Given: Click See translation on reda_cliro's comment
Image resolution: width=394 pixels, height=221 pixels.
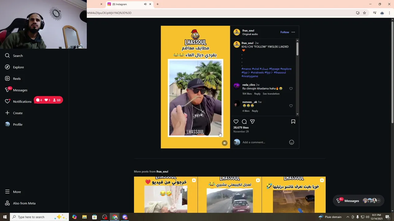Looking at the screenshot, I should coord(271,94).
